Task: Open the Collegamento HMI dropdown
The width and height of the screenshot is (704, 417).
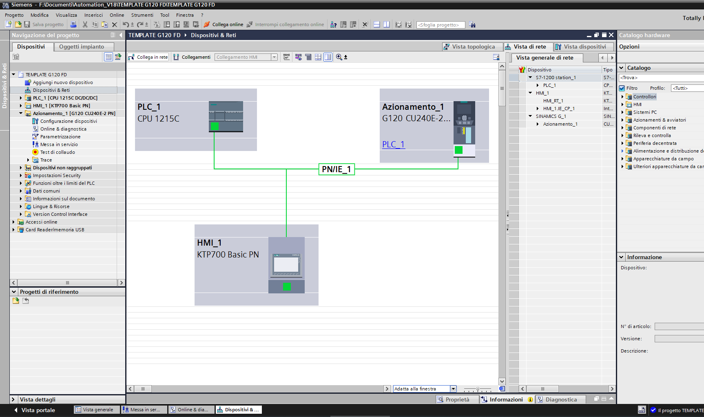Action: coord(274,57)
